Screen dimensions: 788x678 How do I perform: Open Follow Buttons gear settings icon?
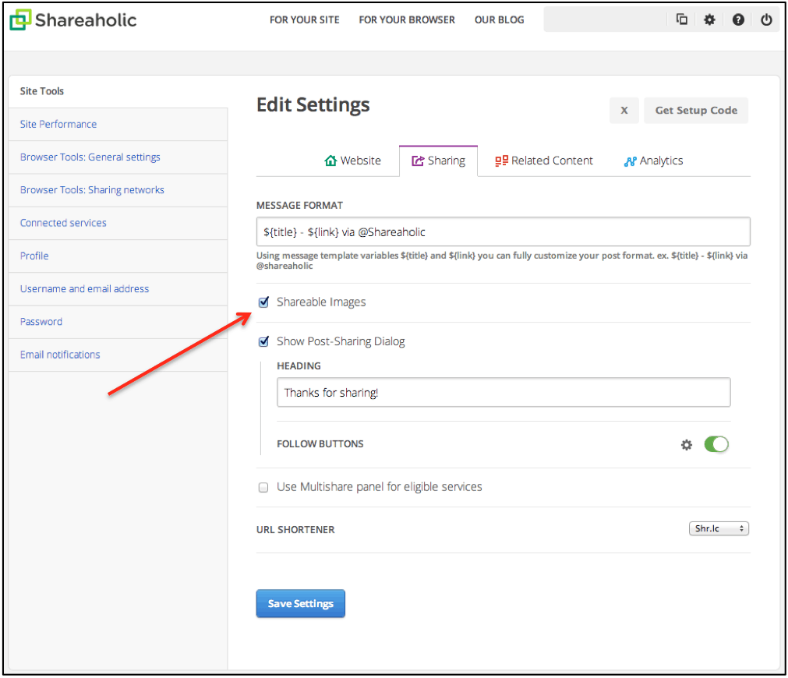point(686,444)
